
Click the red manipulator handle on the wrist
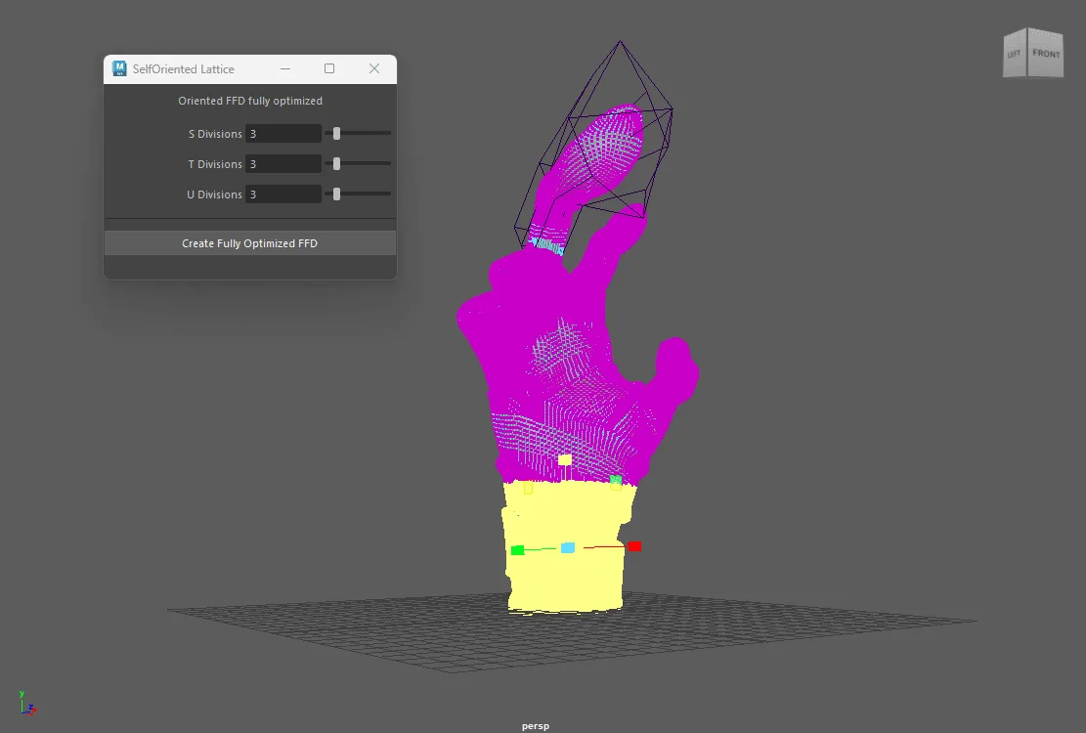633,546
